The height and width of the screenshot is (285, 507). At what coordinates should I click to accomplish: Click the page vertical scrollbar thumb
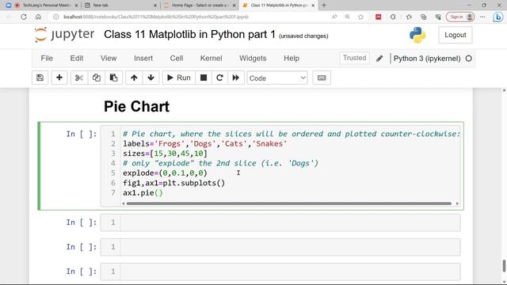pyautogui.click(x=504, y=266)
